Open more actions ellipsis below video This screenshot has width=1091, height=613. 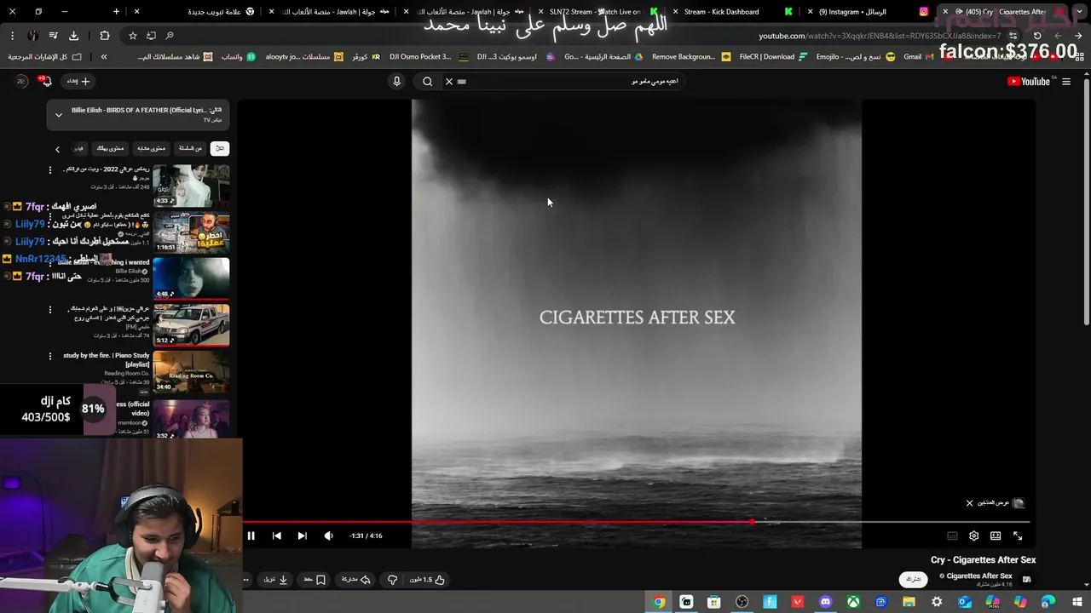coord(246,580)
